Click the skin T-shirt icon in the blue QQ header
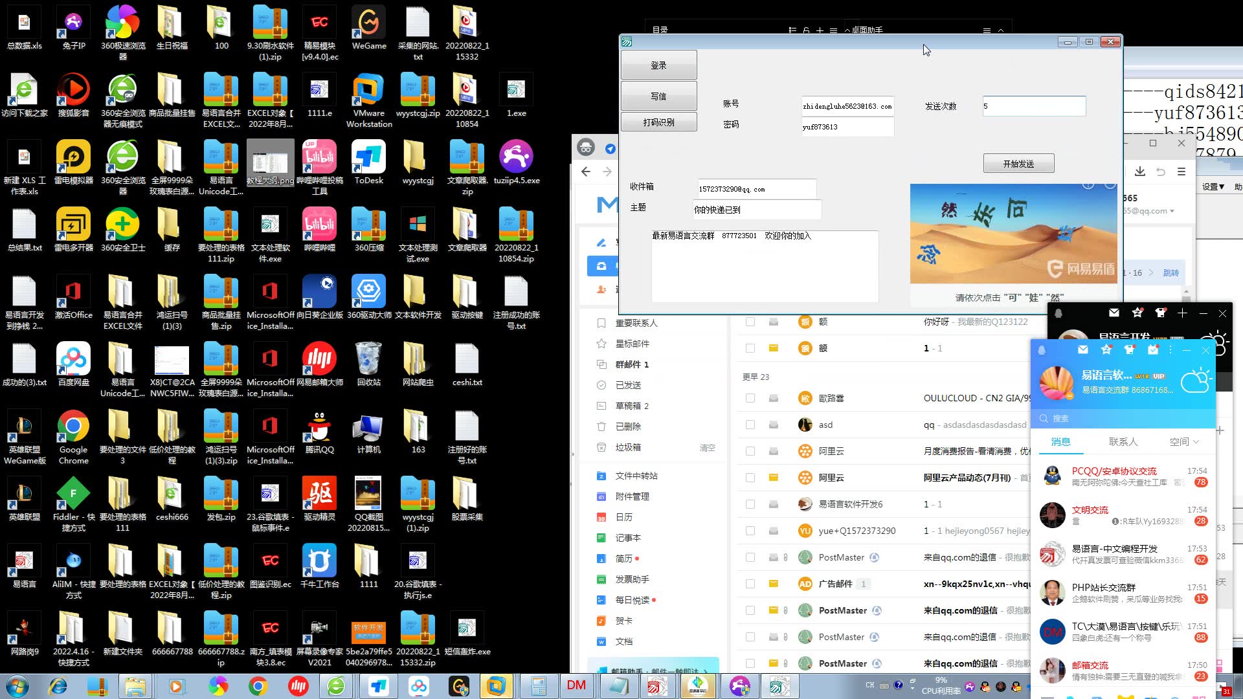The width and height of the screenshot is (1243, 699). 1130,349
